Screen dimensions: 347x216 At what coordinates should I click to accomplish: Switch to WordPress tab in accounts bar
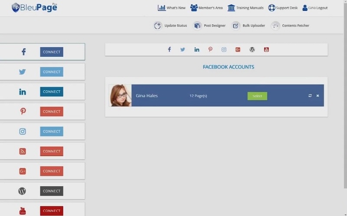252,49
